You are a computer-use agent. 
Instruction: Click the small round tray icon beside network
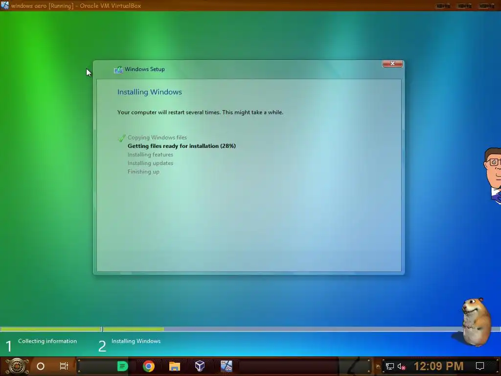coord(378,367)
